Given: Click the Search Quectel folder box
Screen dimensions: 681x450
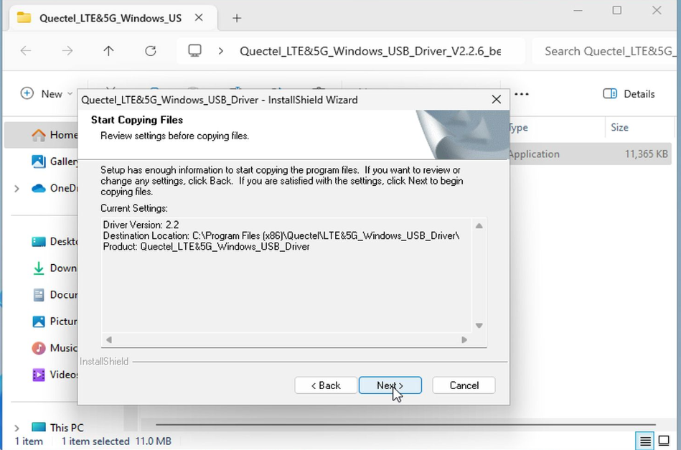Looking at the screenshot, I should point(606,51).
